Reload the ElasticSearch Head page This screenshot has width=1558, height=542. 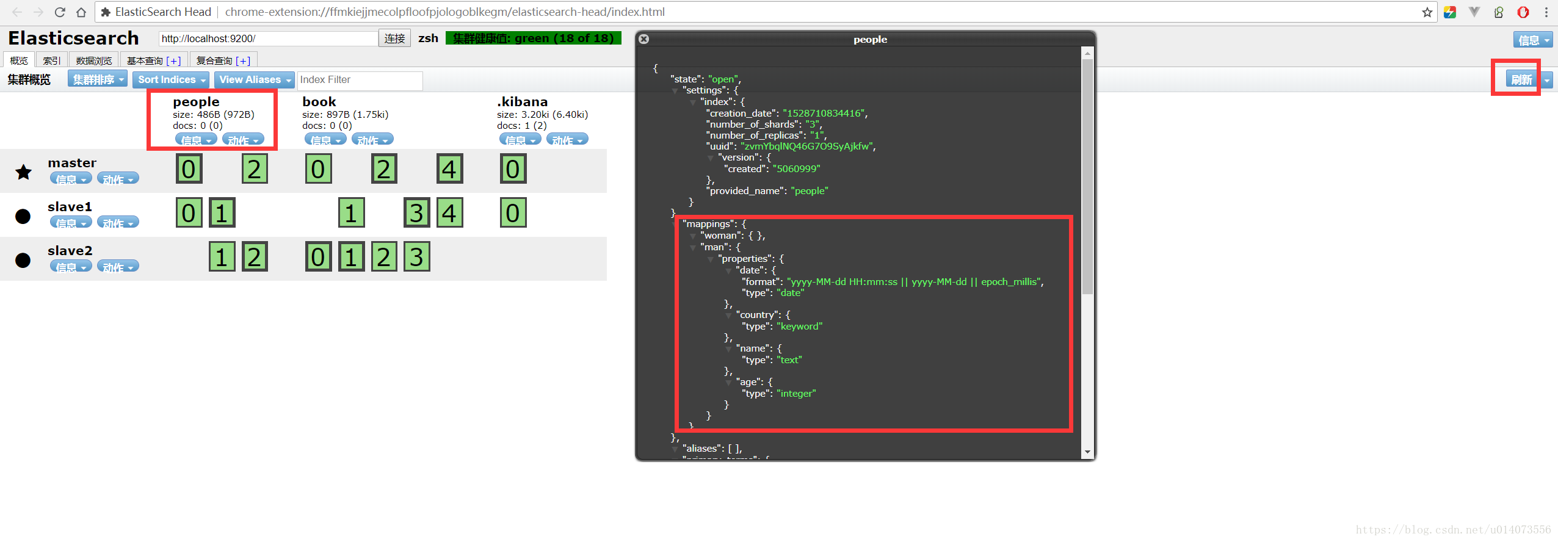click(x=60, y=12)
